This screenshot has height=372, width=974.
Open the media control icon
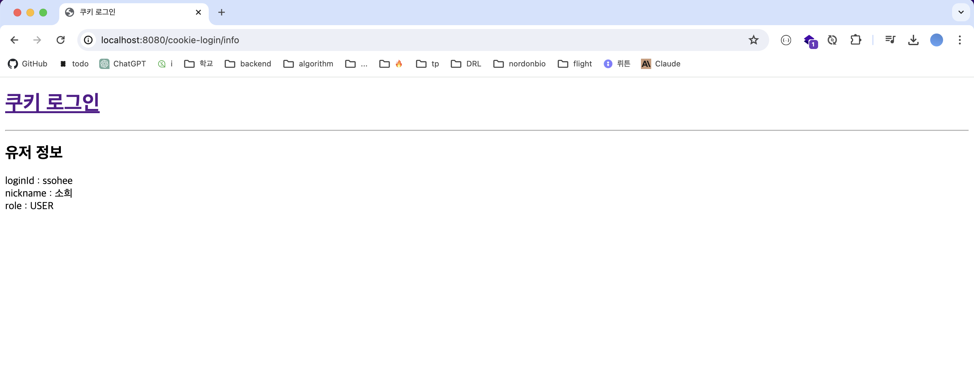890,40
